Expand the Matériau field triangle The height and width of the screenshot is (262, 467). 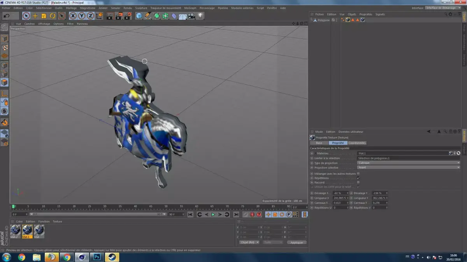[x=316, y=153]
